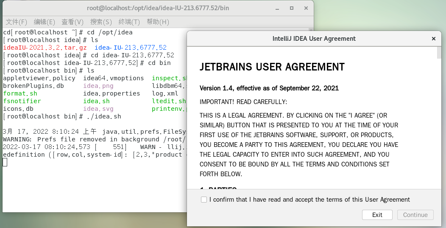Image resolution: width=446 pixels, height=228 pixels.
Task: Click ltedit.sh in terminal listing
Action: [169, 101]
